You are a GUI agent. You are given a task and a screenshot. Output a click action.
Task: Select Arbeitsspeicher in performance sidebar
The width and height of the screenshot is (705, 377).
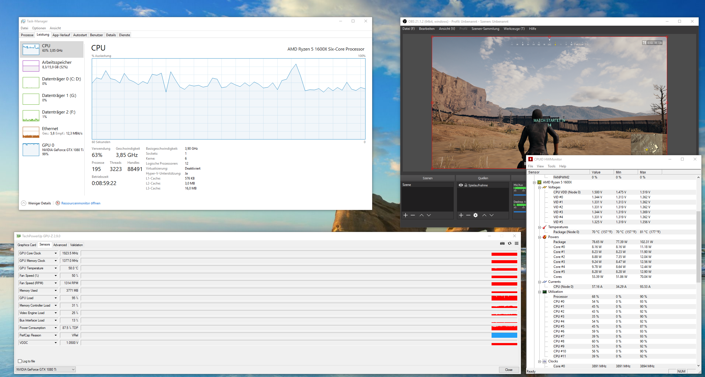click(52, 64)
